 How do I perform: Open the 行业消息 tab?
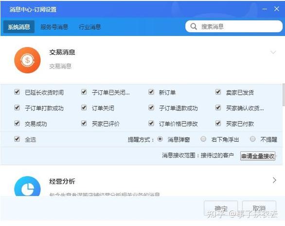tap(90, 27)
